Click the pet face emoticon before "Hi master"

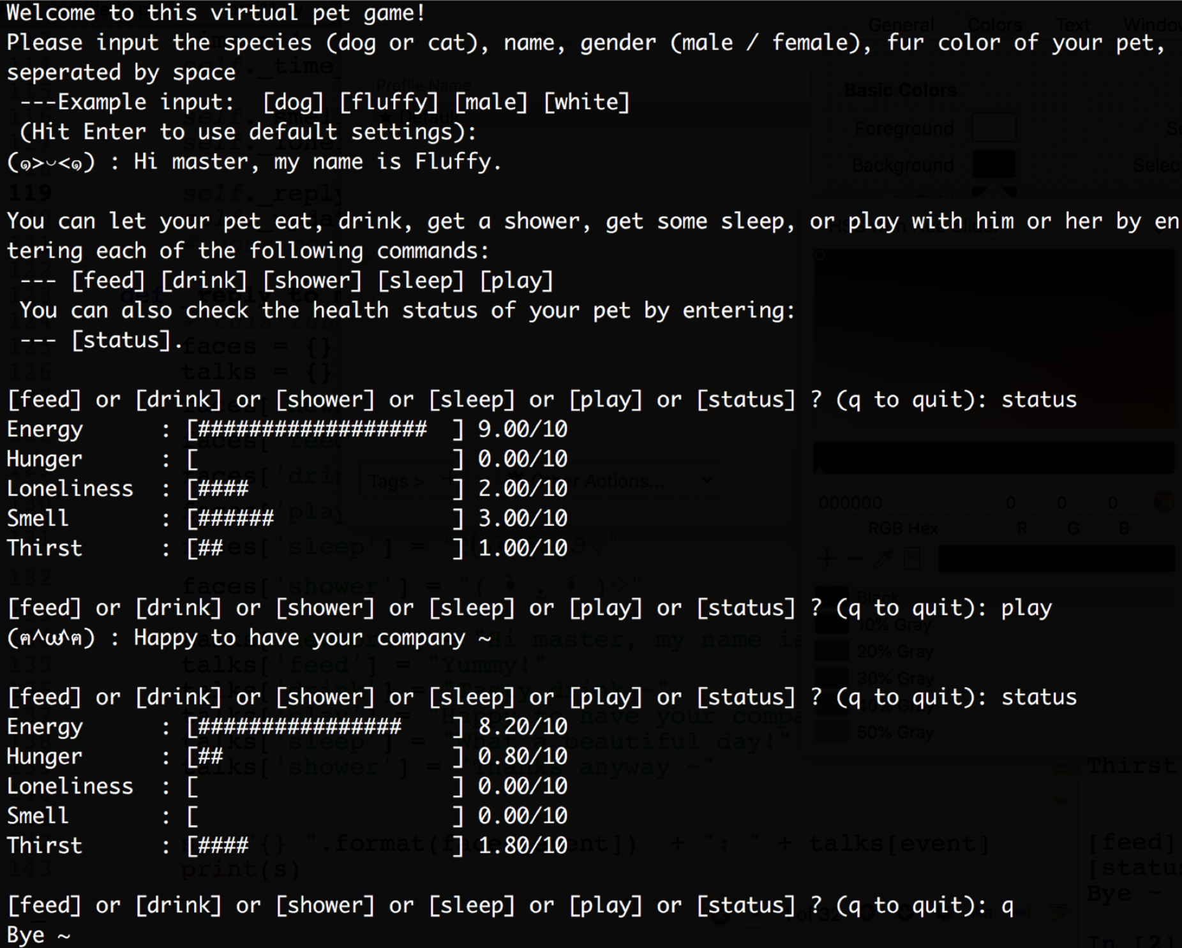(x=50, y=162)
